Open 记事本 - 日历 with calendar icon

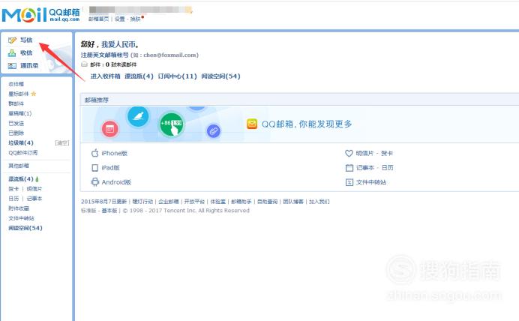tap(370, 168)
